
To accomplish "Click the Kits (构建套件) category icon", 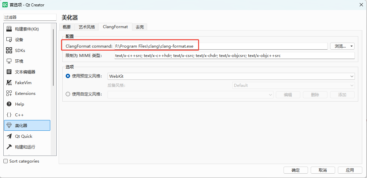I will click(x=9, y=29).
